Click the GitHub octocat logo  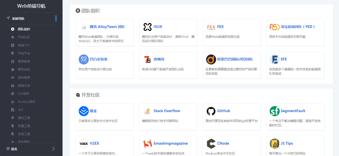tap(211, 111)
